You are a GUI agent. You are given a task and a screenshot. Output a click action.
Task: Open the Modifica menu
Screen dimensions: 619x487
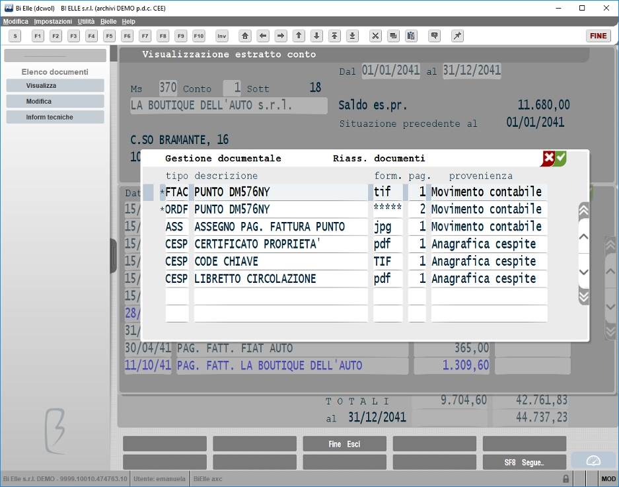[x=16, y=21]
